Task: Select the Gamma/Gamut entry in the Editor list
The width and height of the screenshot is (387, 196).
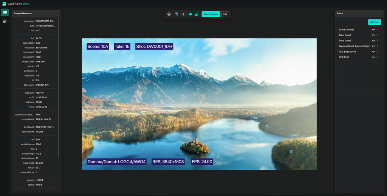Action: pos(354,46)
